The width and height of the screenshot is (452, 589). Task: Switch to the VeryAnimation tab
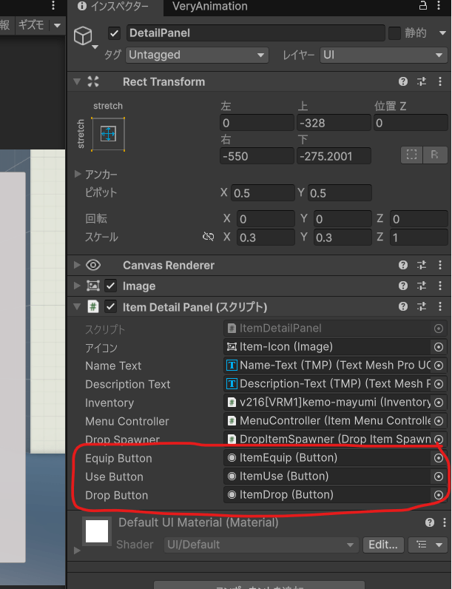click(x=209, y=7)
